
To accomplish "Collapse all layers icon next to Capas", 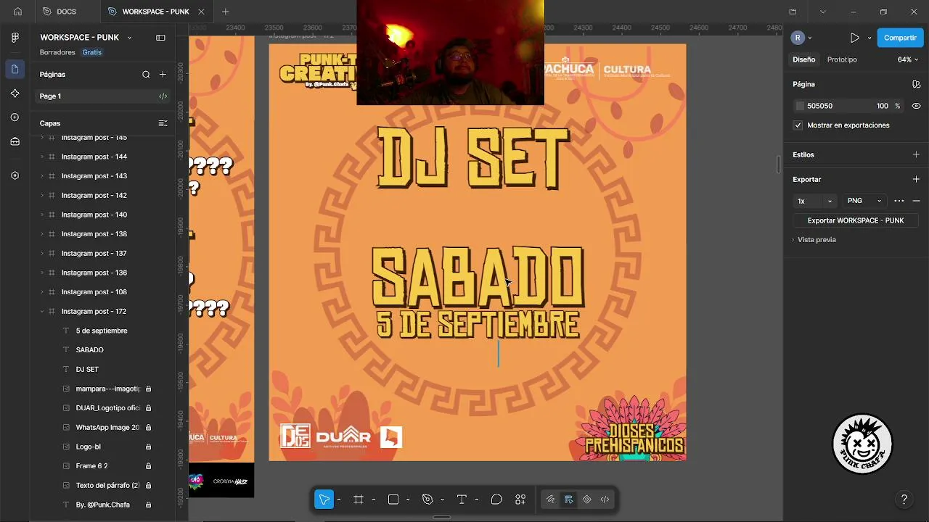I will point(163,123).
